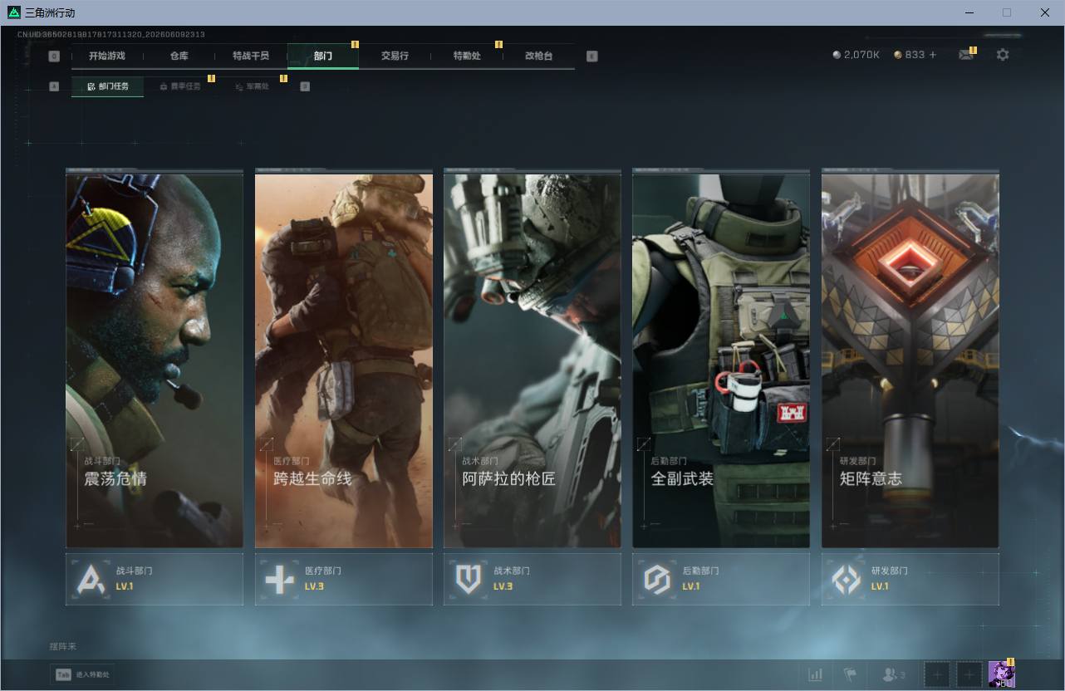Open the 特勤处 tab
This screenshot has height=691, width=1065.
tap(467, 56)
